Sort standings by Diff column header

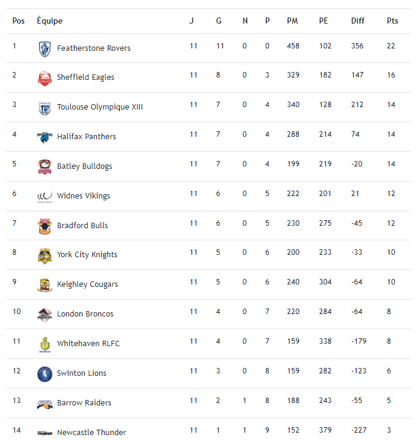tap(358, 21)
